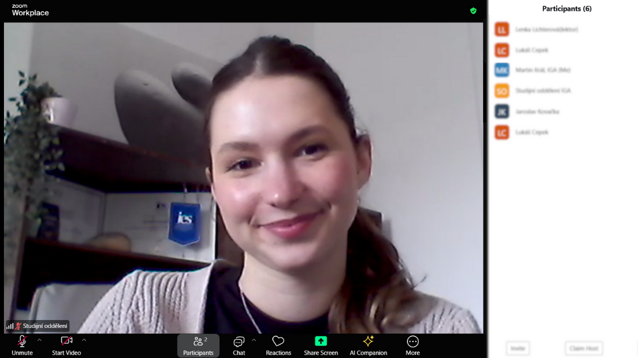
Task: Click the green encryption shield icon
Action: pos(473,11)
